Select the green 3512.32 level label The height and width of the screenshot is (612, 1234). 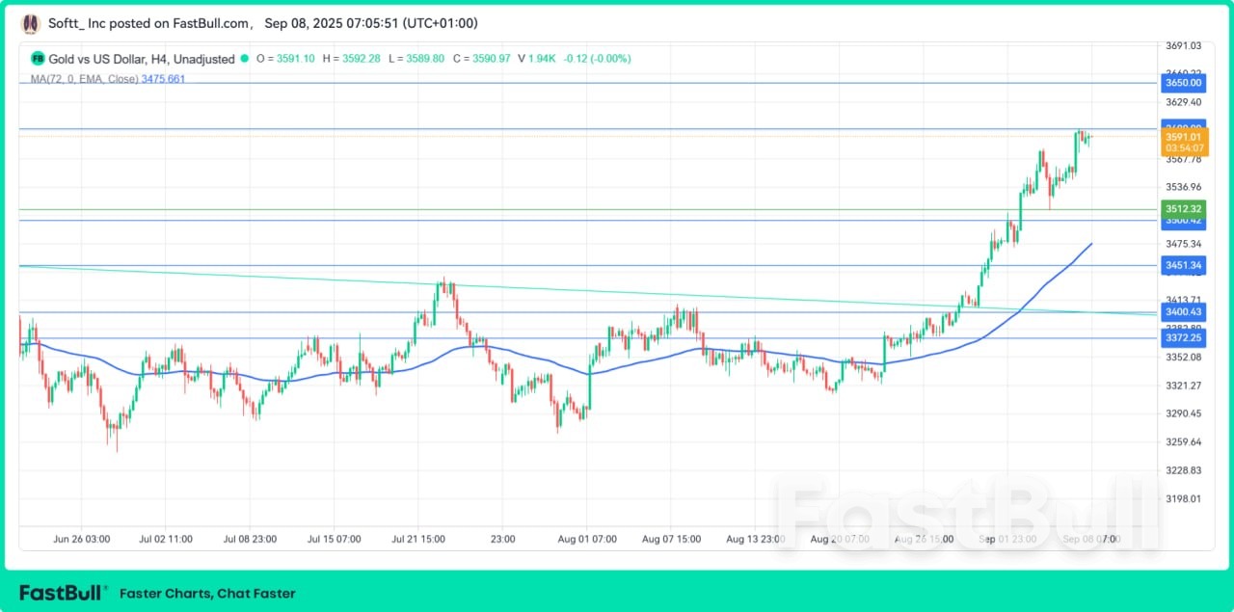[1183, 208]
